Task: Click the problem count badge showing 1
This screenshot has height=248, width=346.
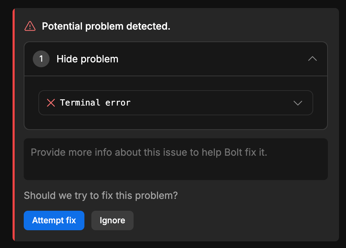Action: pyautogui.click(x=41, y=59)
